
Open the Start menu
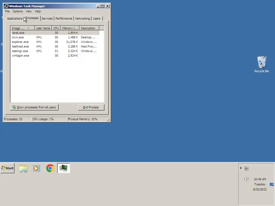click(7, 168)
